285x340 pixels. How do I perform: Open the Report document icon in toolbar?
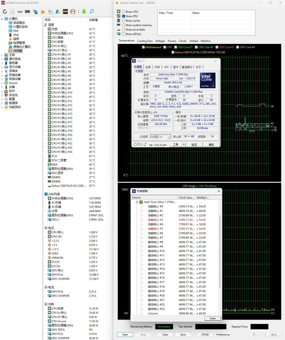point(12,12)
